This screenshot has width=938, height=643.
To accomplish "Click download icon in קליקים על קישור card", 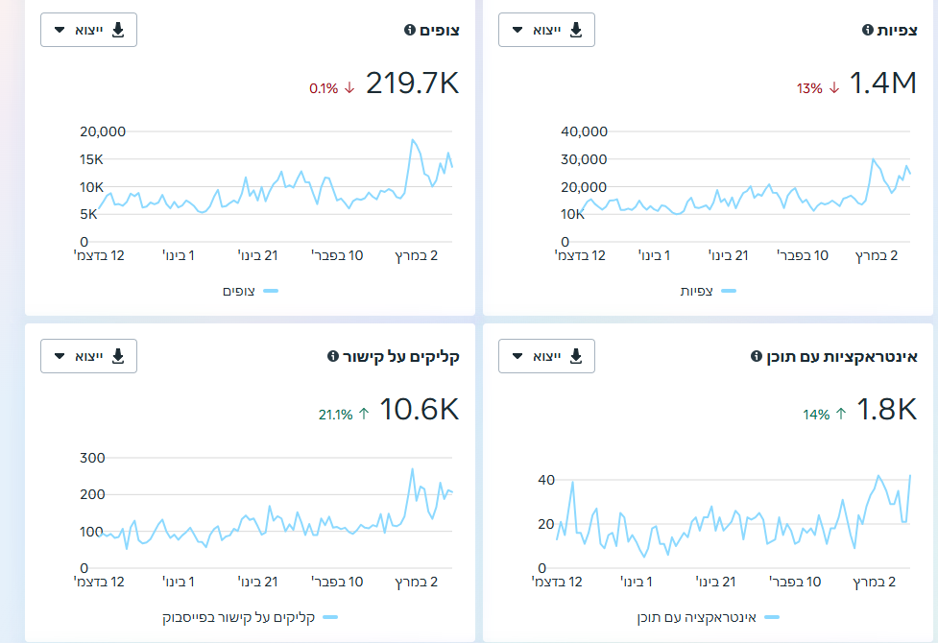I will click(x=118, y=356).
